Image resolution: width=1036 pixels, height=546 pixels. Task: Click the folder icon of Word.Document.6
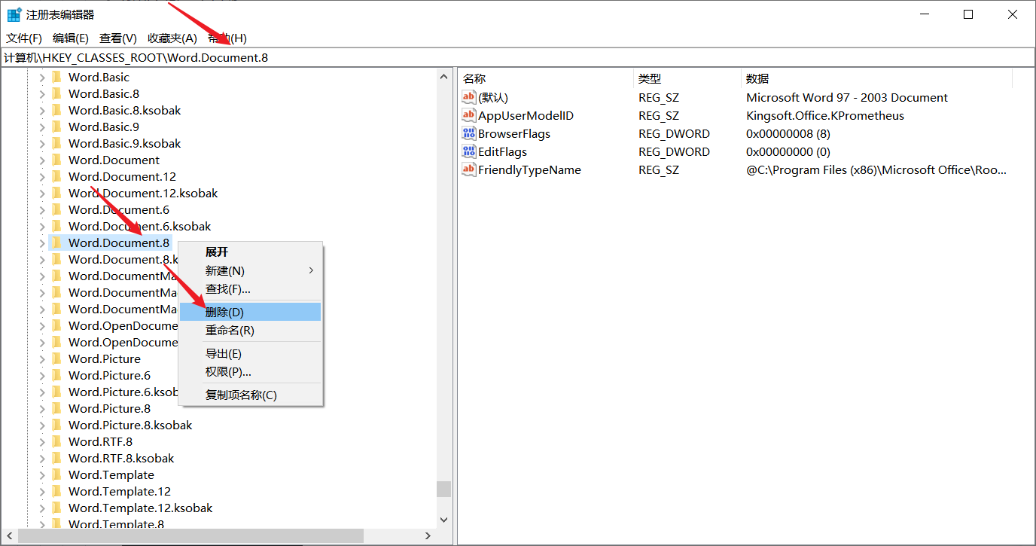56,209
